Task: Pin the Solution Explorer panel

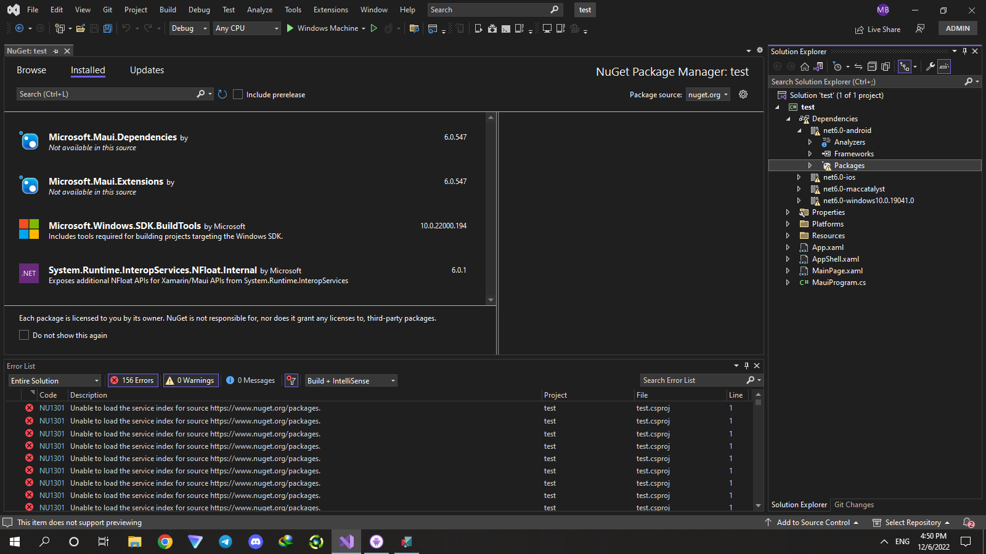Action: (964, 51)
